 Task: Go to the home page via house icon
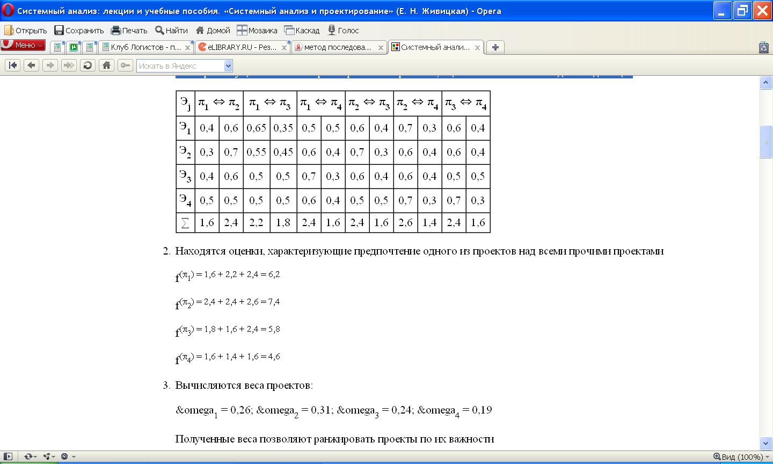pyautogui.click(x=106, y=66)
